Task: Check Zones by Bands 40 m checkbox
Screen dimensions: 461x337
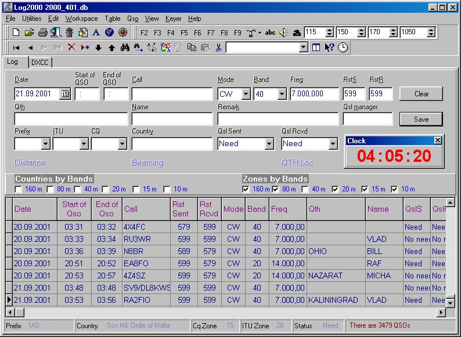Action: [x=305, y=189]
